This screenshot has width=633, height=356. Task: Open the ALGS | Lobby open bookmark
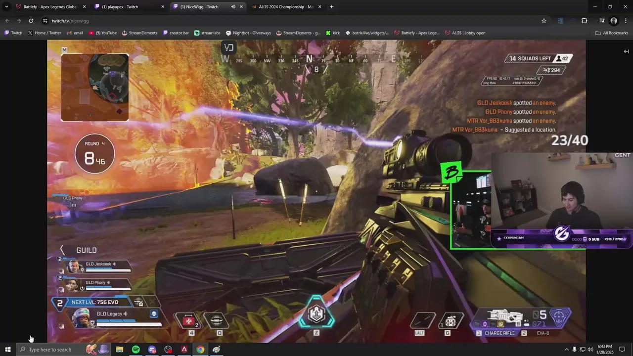coord(465,33)
